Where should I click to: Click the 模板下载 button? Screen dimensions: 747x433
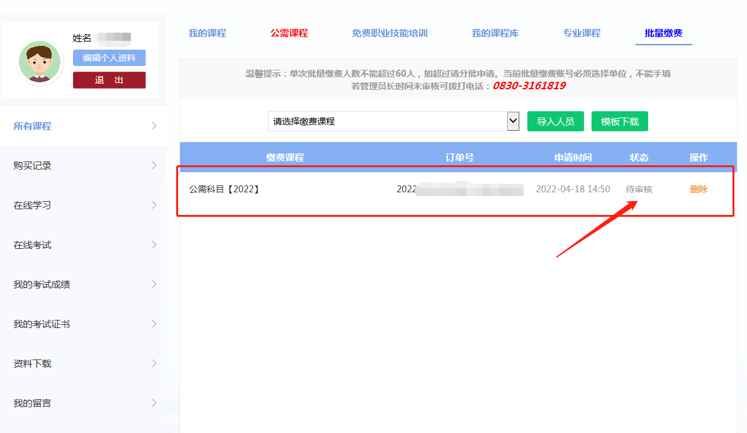[x=619, y=121]
